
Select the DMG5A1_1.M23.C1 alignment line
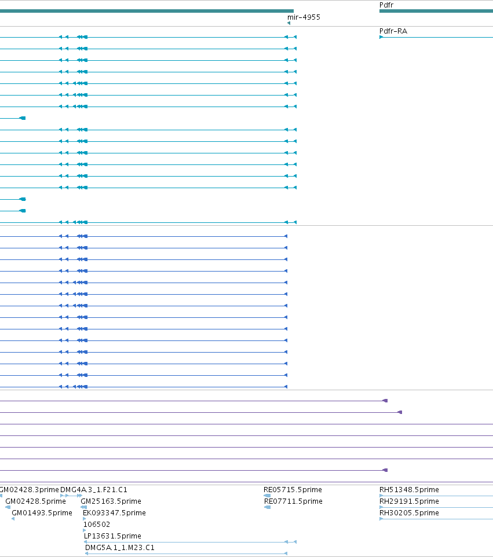(187, 554)
